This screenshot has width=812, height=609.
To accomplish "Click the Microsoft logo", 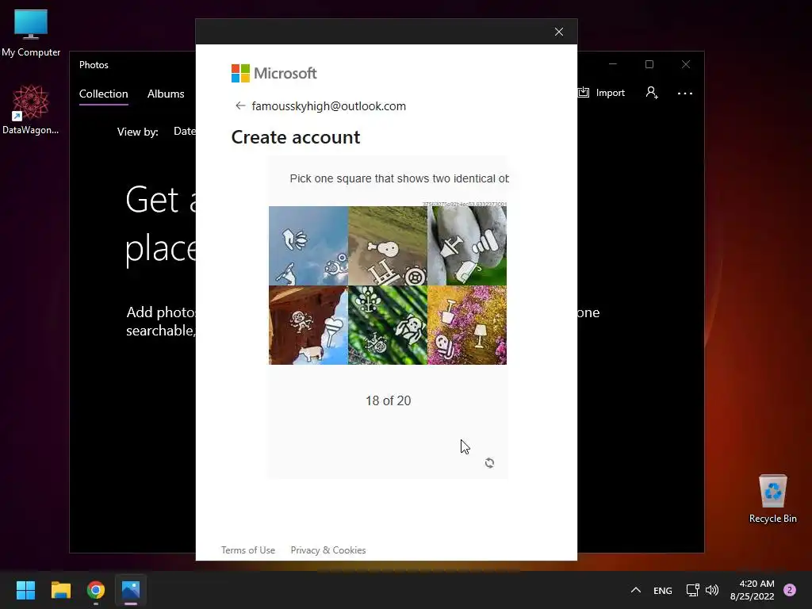I will (x=274, y=74).
